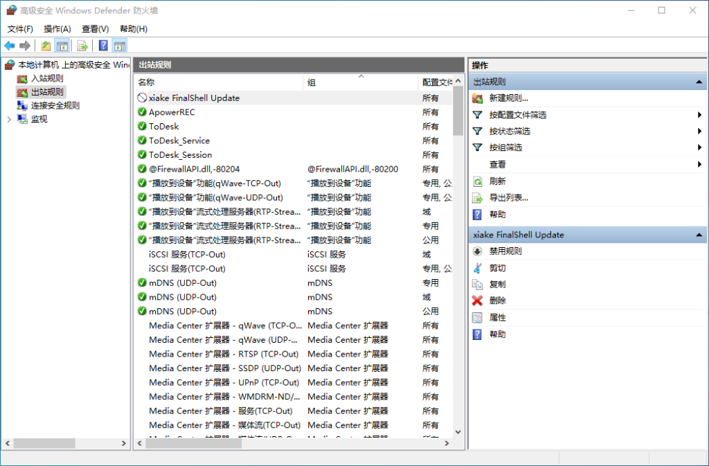Click 帮助 in the actions pane

tap(494, 334)
